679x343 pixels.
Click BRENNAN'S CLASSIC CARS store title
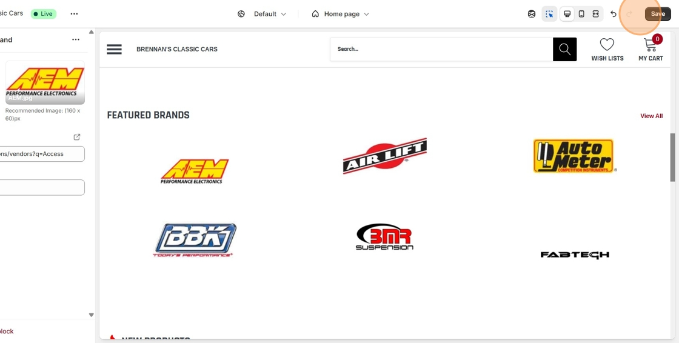(x=177, y=49)
